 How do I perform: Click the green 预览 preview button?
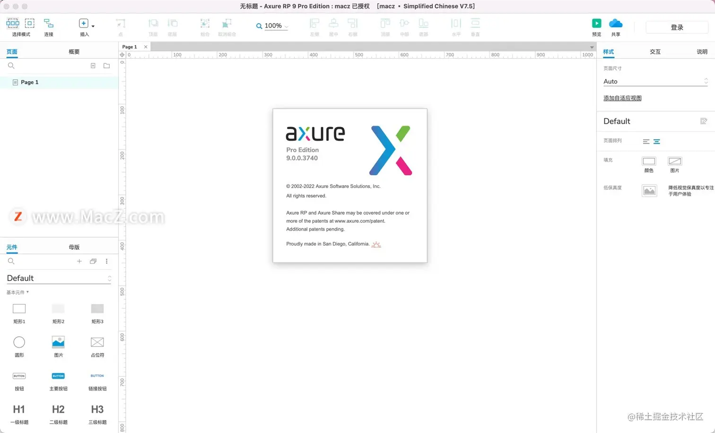point(597,23)
